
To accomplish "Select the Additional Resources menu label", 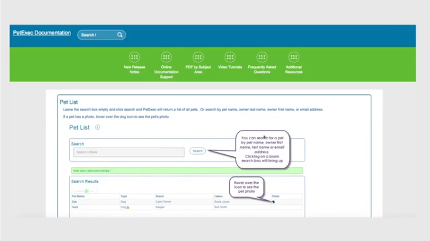I will pyautogui.click(x=293, y=70).
